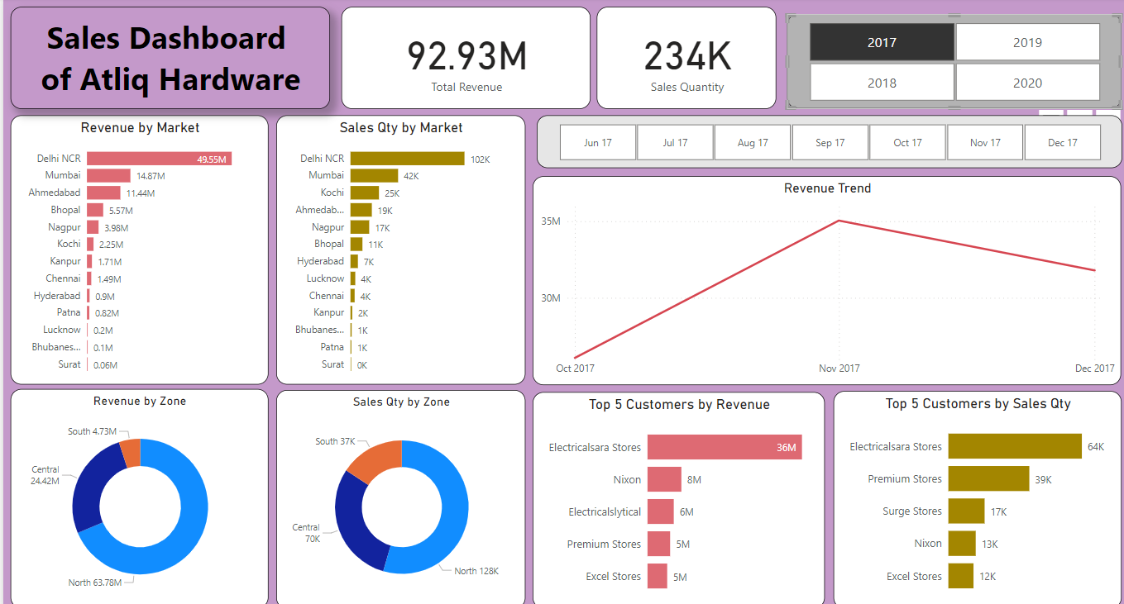Select the 2018 year slicer tile
The image size is (1124, 604).
[882, 83]
